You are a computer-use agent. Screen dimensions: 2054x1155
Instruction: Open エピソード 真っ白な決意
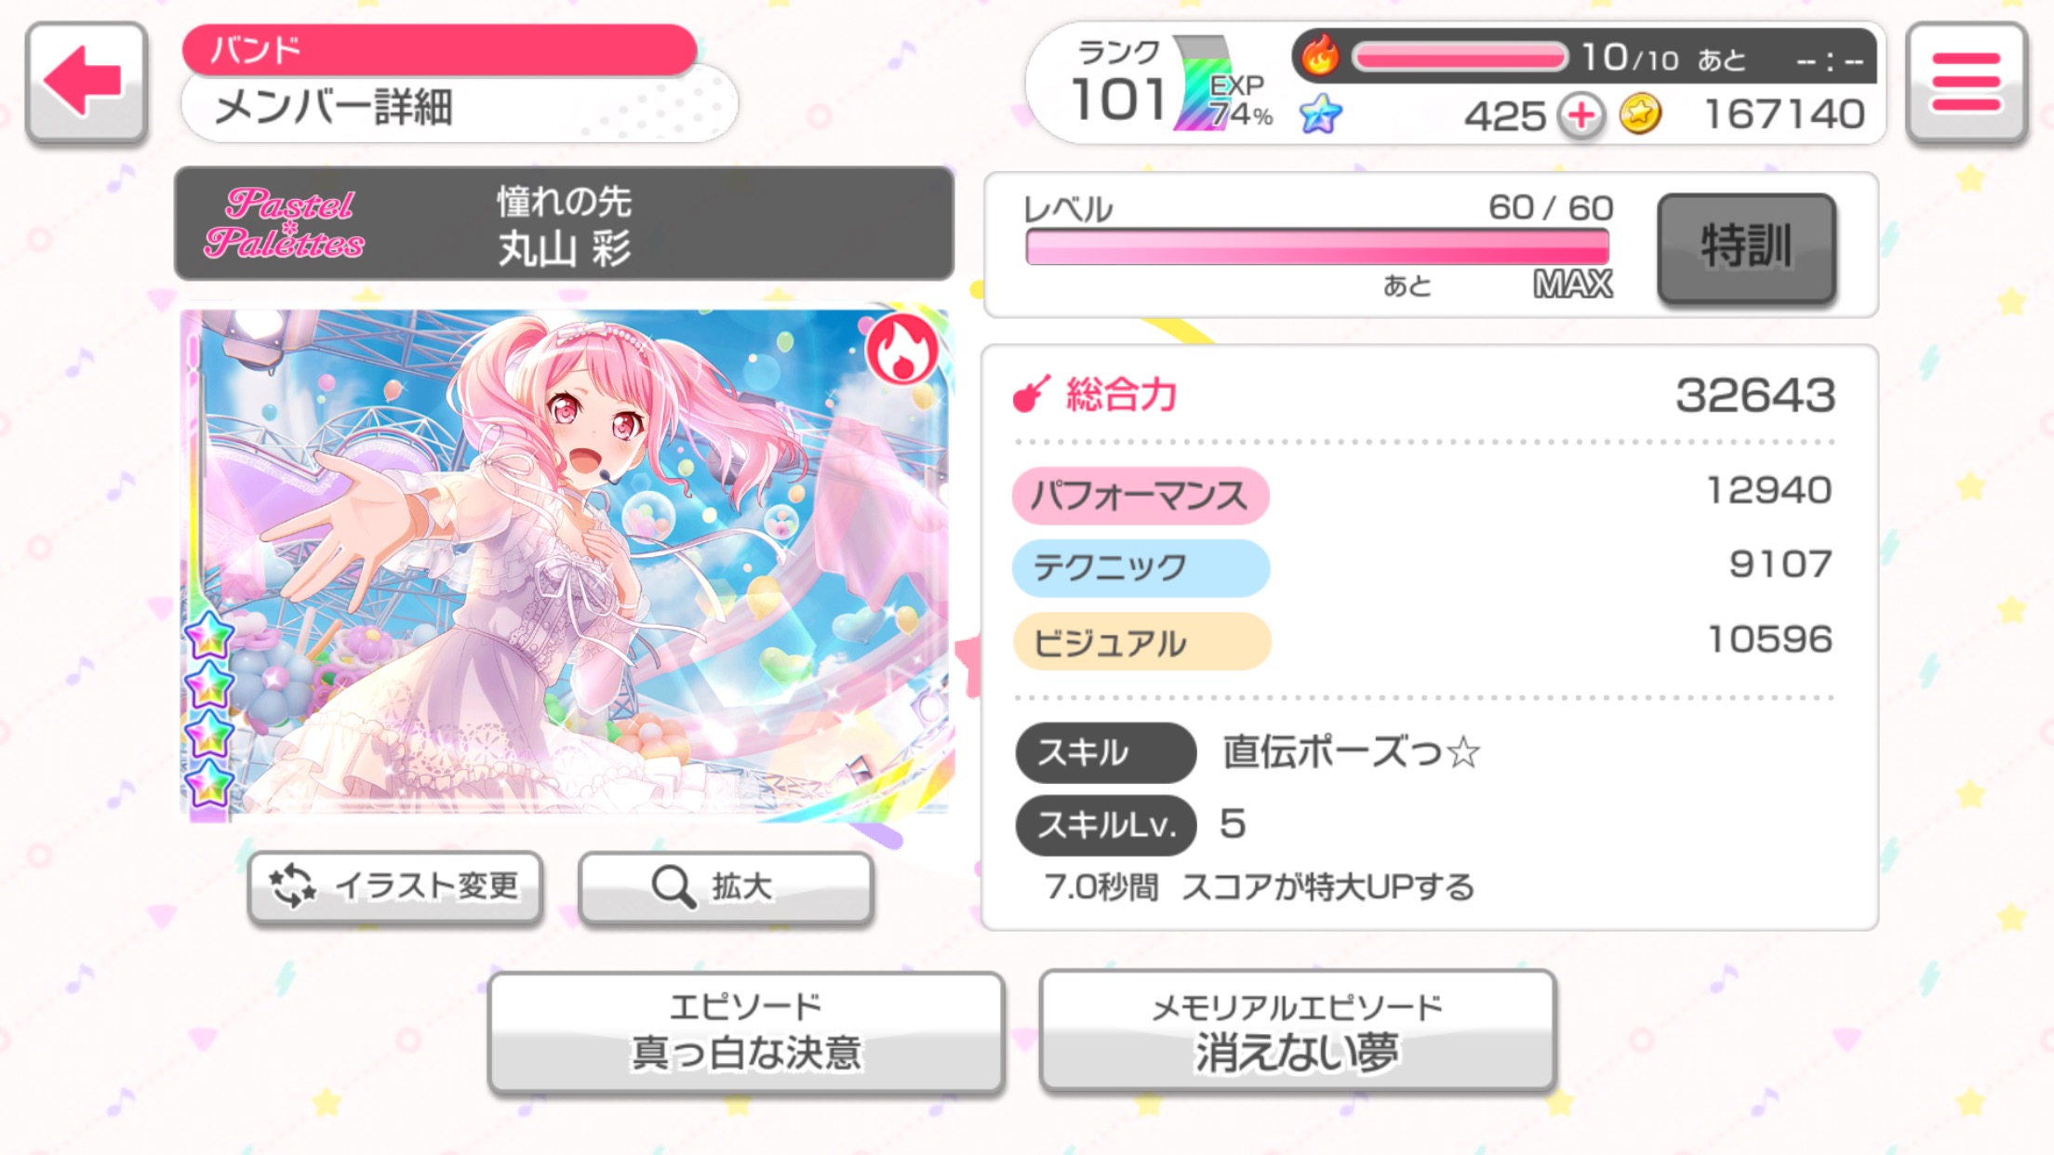746,1031
